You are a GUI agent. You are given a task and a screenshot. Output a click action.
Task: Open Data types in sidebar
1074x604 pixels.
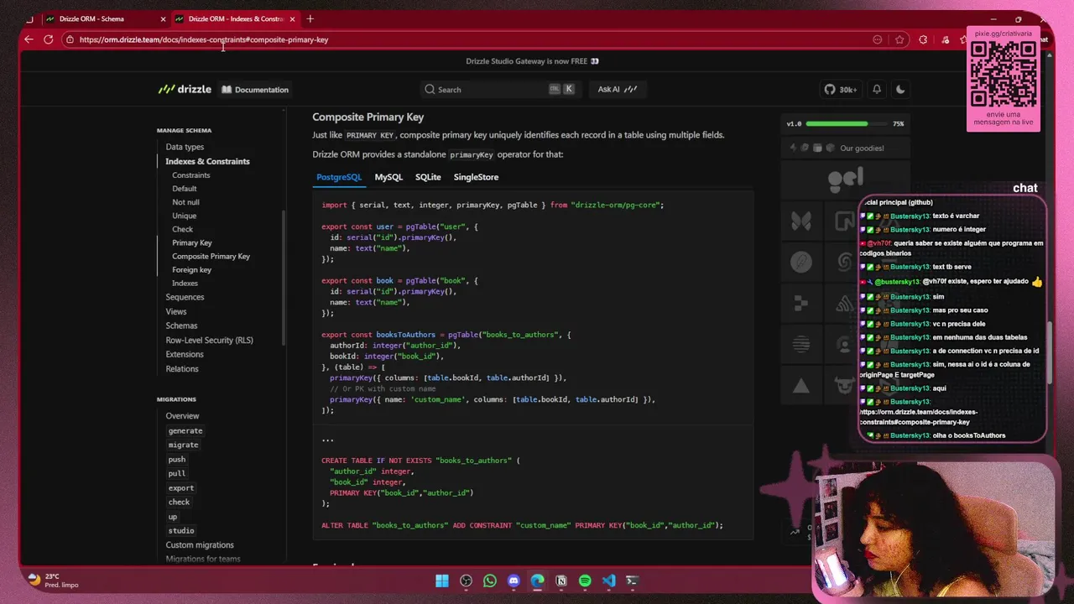coord(185,147)
